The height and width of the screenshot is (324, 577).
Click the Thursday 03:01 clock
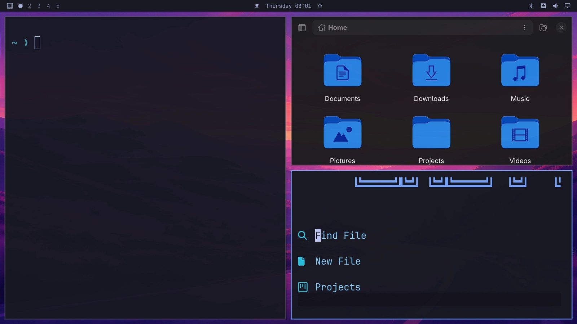point(288,6)
